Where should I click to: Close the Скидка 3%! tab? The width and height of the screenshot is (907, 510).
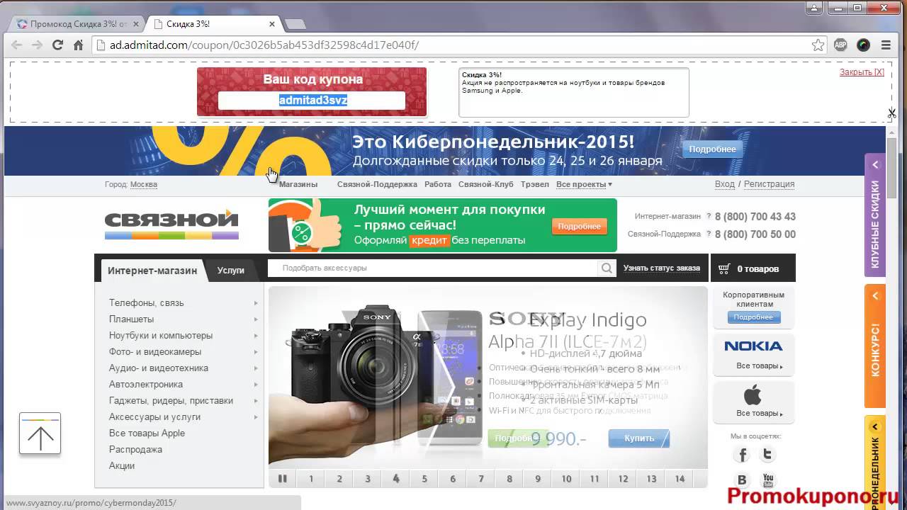tap(272, 24)
